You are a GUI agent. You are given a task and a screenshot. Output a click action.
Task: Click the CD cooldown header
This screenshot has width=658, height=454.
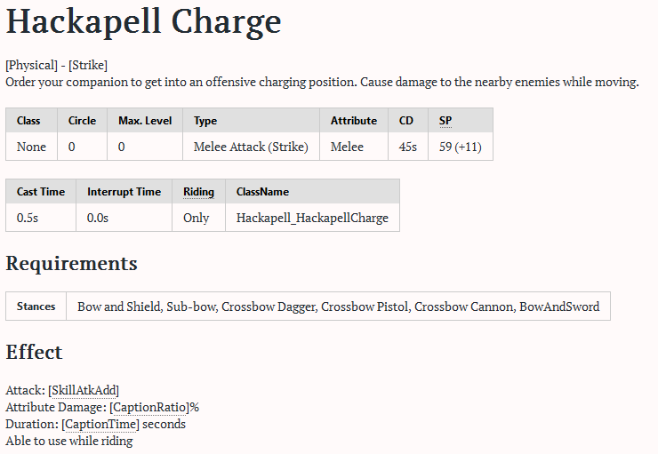pyautogui.click(x=406, y=121)
